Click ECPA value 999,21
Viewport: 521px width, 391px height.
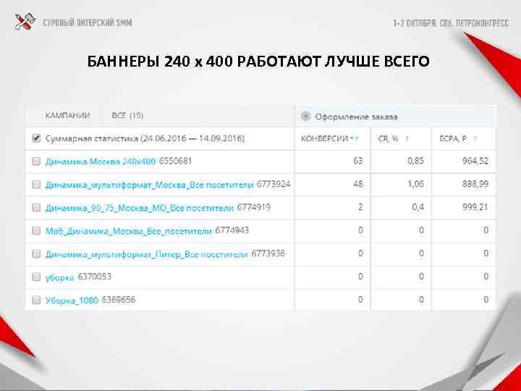point(475,207)
